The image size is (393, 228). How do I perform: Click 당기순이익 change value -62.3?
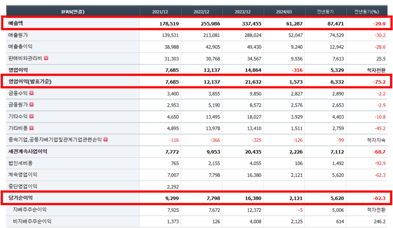pyautogui.click(x=379, y=198)
